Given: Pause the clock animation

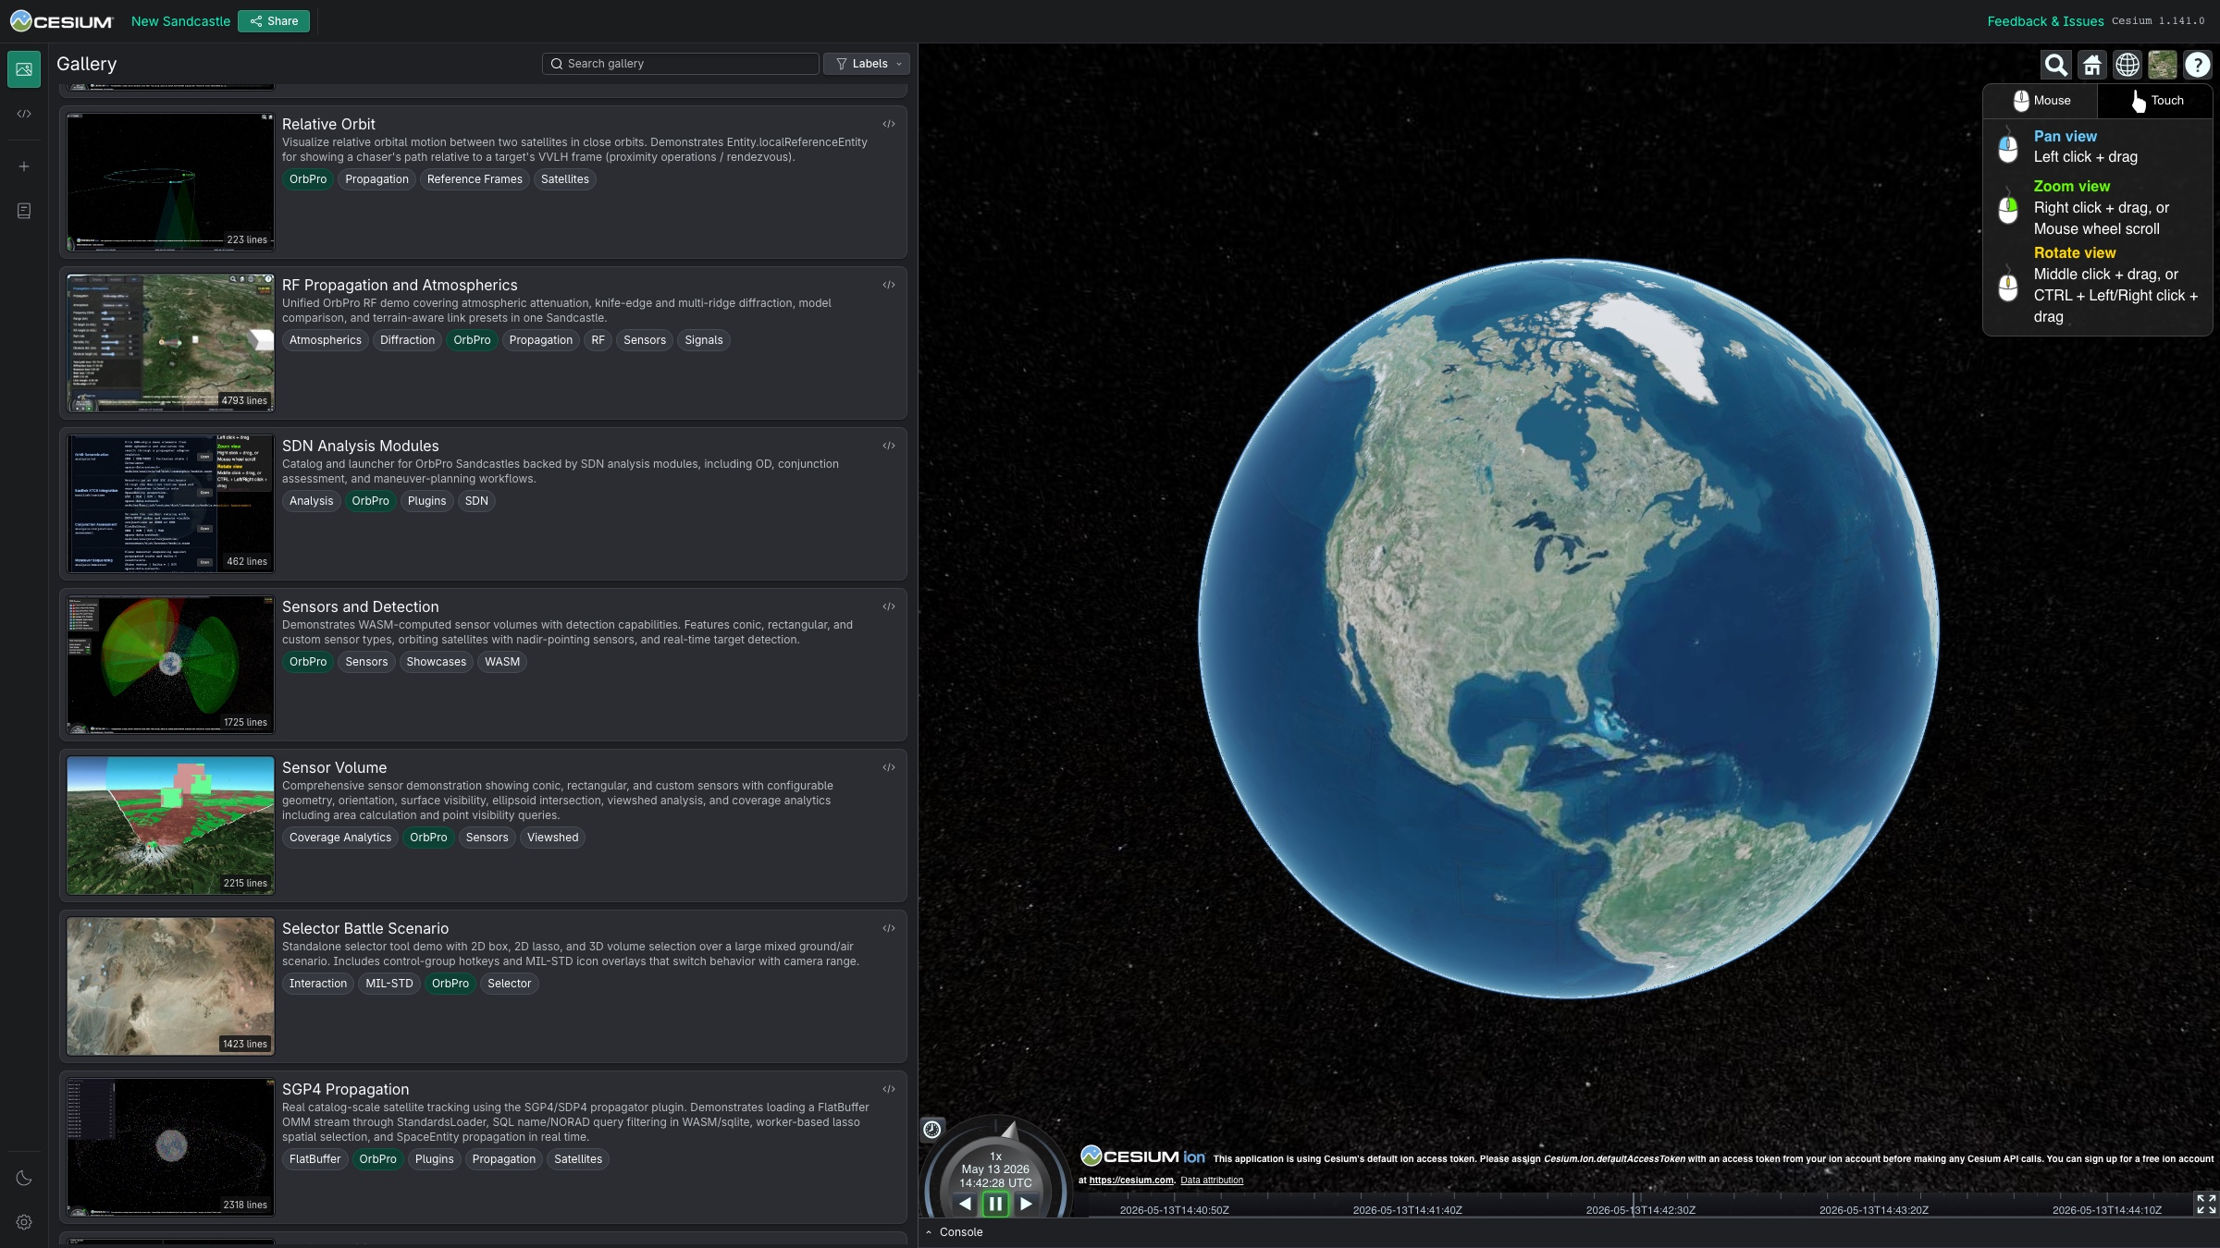Looking at the screenshot, I should [995, 1204].
